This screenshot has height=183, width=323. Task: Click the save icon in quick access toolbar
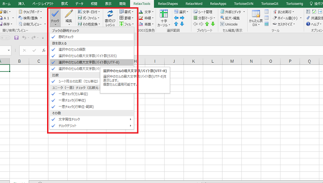coord(16,38)
